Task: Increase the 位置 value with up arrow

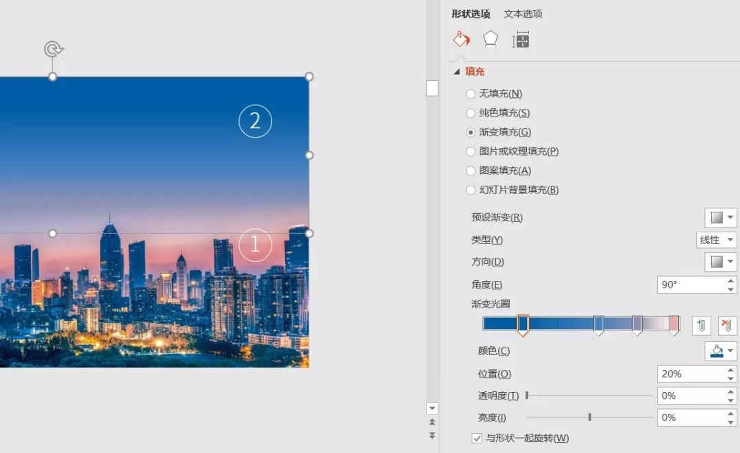Action: 730,370
